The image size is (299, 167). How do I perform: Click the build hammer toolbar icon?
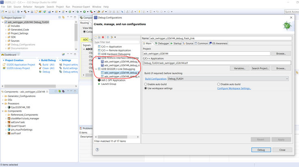click(x=25, y=12)
